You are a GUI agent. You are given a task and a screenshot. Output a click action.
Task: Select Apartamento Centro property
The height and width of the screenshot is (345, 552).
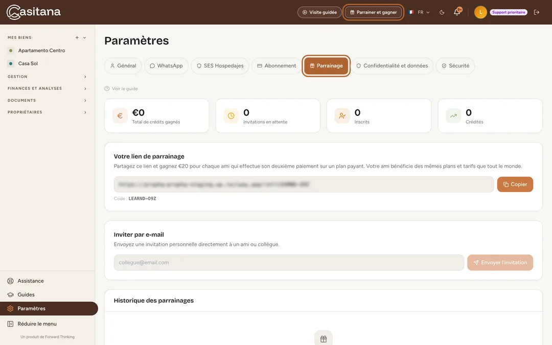coord(41,51)
